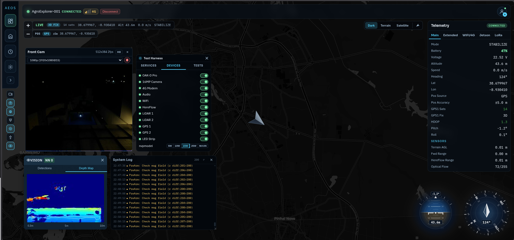This screenshot has width=514, height=240.
Task: Switch map style to Dark
Action: click(x=371, y=25)
